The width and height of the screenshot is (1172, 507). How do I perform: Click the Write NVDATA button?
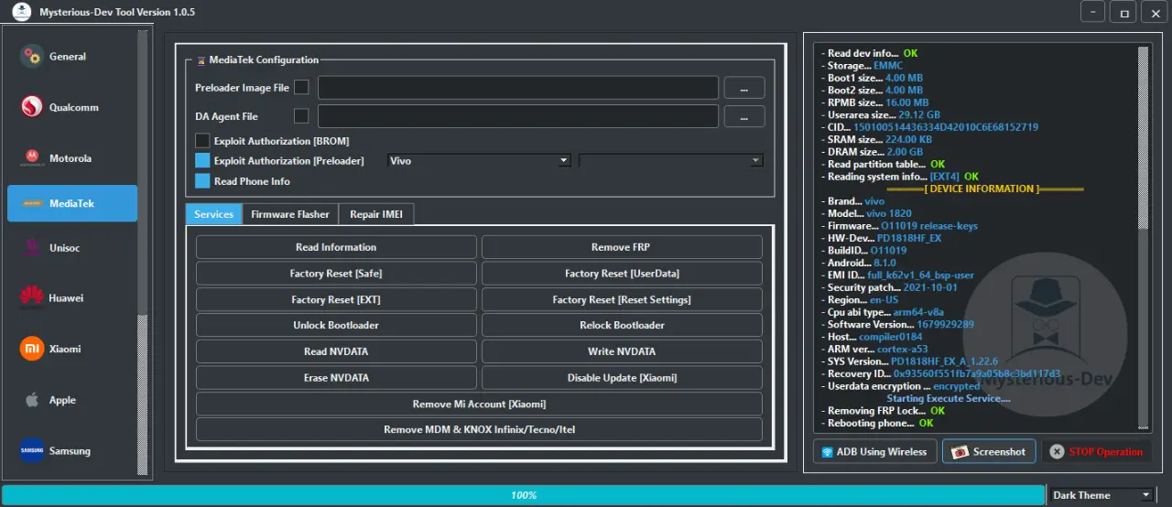(x=622, y=351)
